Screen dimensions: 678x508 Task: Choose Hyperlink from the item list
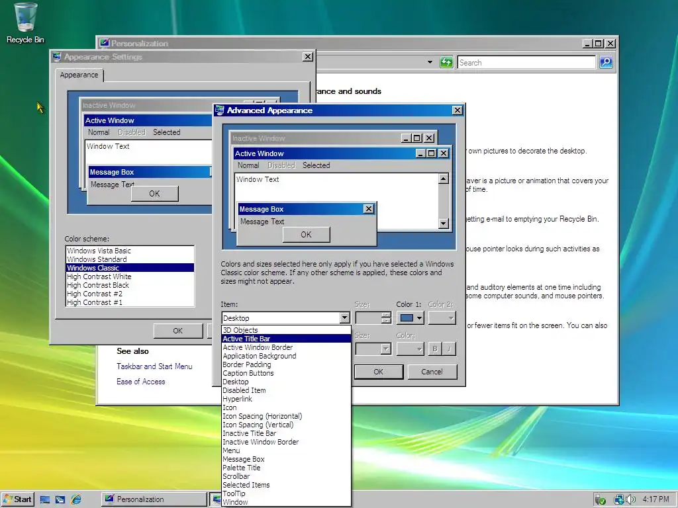286,399
